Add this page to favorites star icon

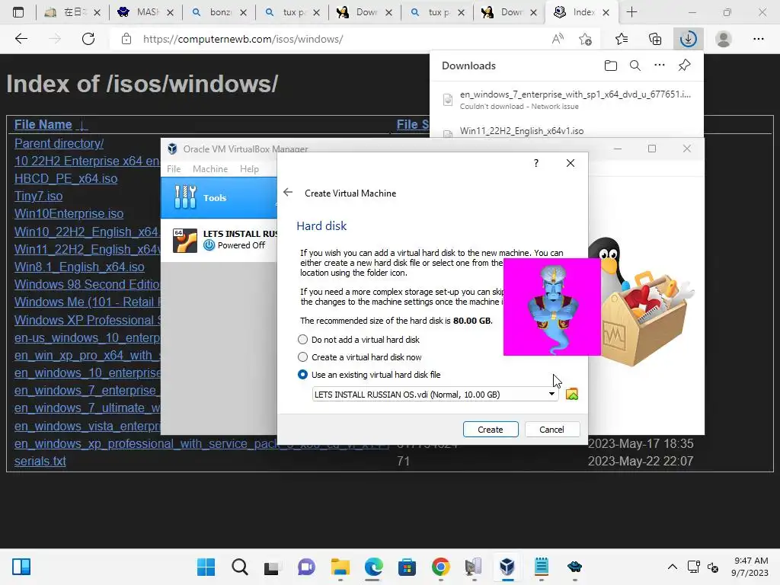[586, 39]
